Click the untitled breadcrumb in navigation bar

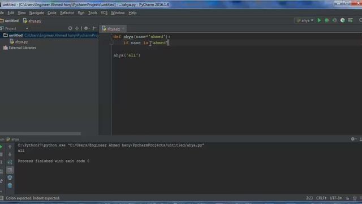(10, 21)
